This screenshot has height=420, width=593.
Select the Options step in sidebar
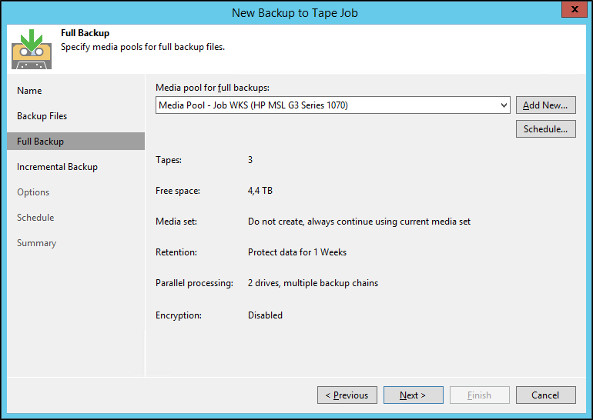[33, 192]
